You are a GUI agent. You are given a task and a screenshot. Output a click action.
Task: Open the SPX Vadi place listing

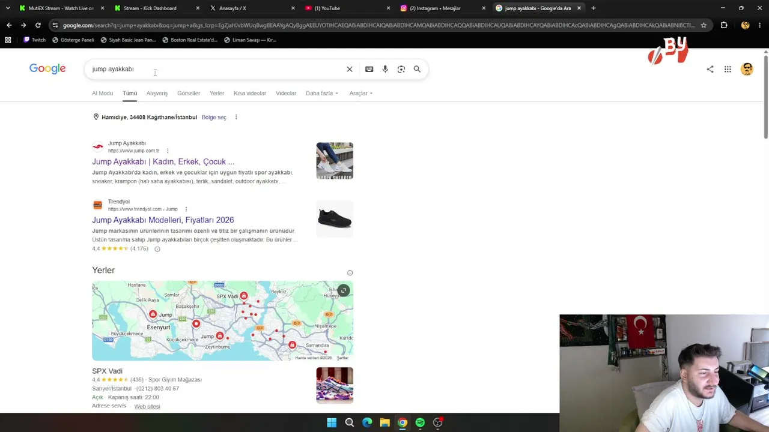[107, 371]
